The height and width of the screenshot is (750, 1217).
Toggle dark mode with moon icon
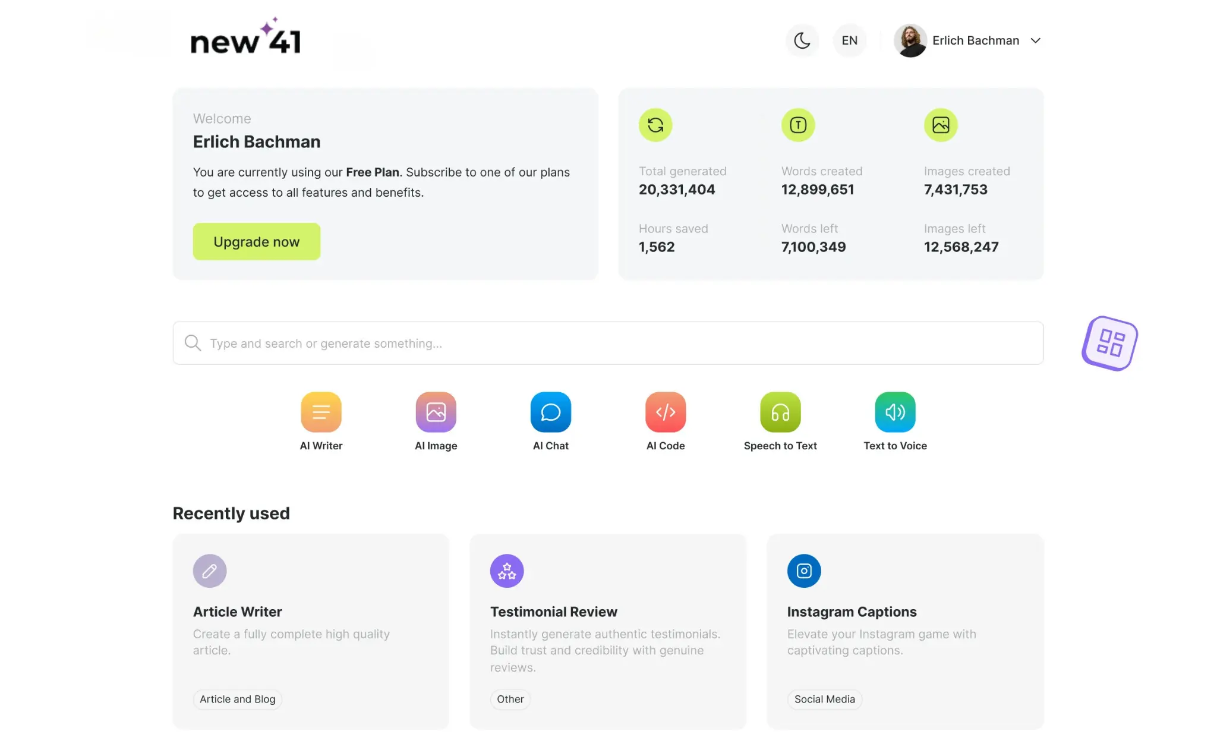tap(800, 40)
